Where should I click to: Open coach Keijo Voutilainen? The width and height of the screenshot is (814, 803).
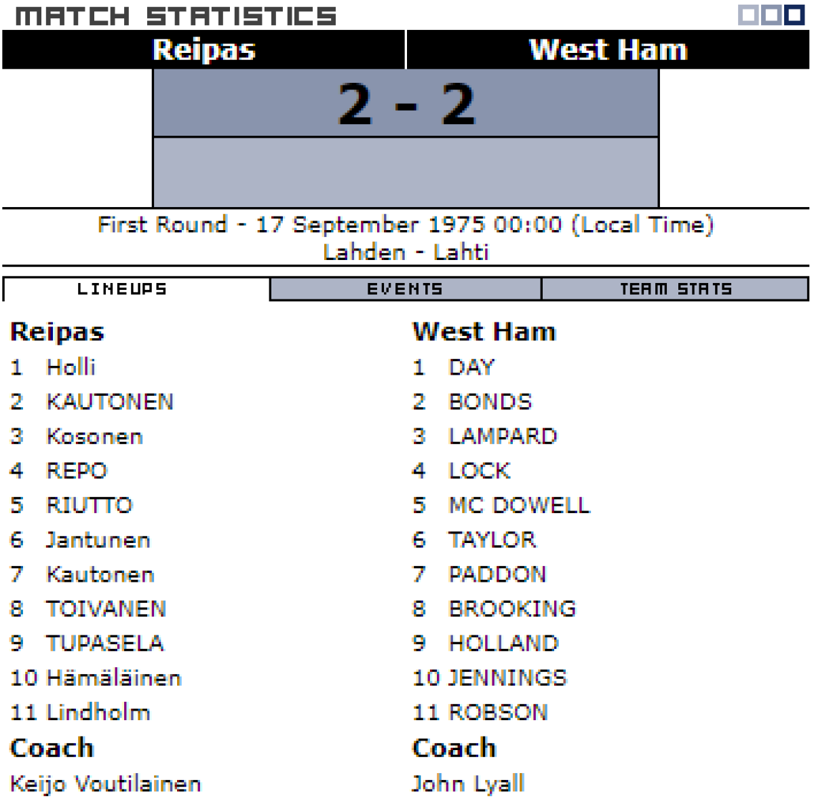click(x=106, y=784)
